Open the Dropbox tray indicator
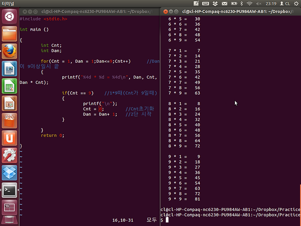Image resolution: width=301 pixels, height=226 pixels. click(215, 3)
